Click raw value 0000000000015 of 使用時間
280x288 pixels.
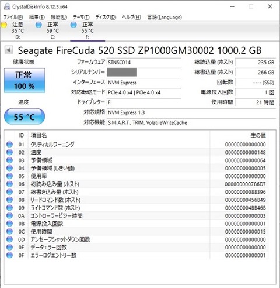pos(246,232)
